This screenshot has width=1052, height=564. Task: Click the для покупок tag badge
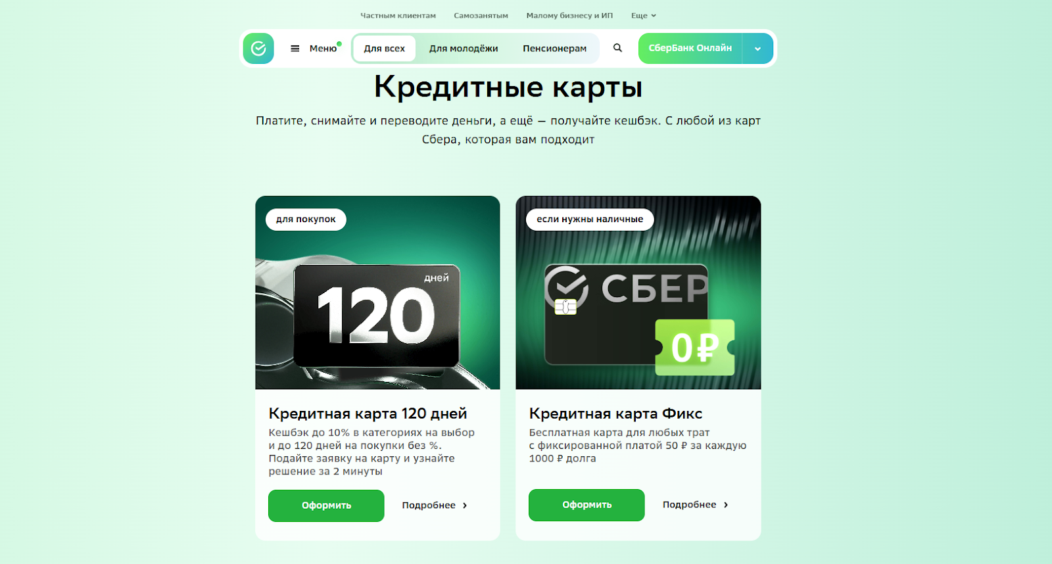coord(306,220)
